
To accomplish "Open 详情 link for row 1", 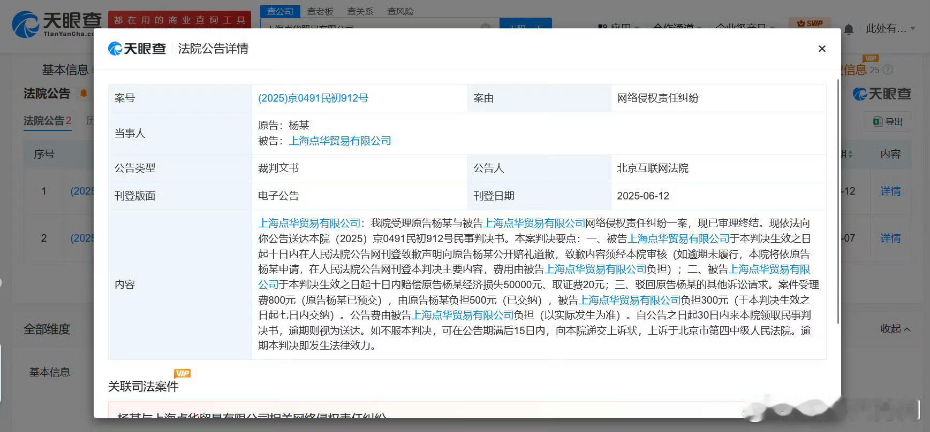I will [x=890, y=191].
